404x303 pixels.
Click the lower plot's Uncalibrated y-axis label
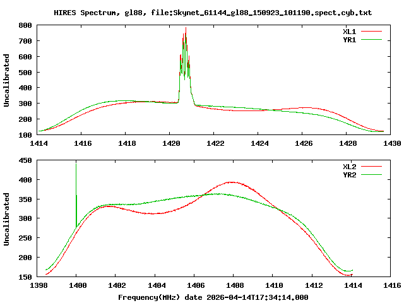point(7,218)
